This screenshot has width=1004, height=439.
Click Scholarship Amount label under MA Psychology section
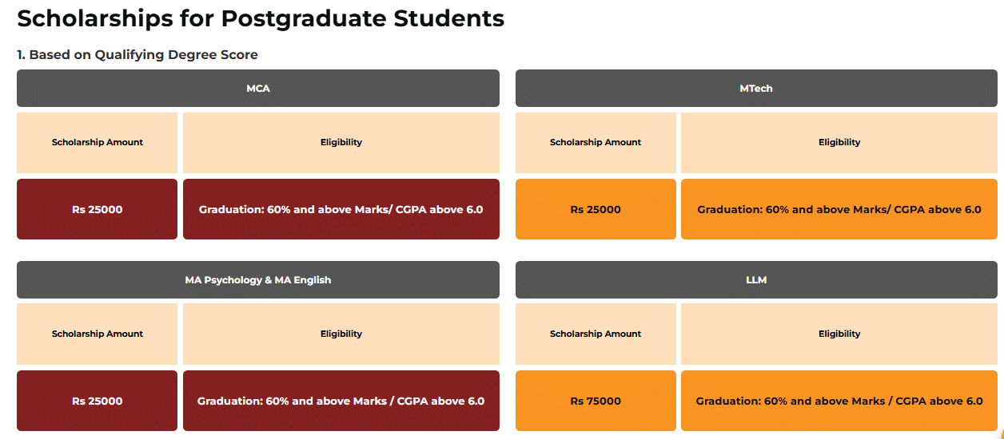98,334
